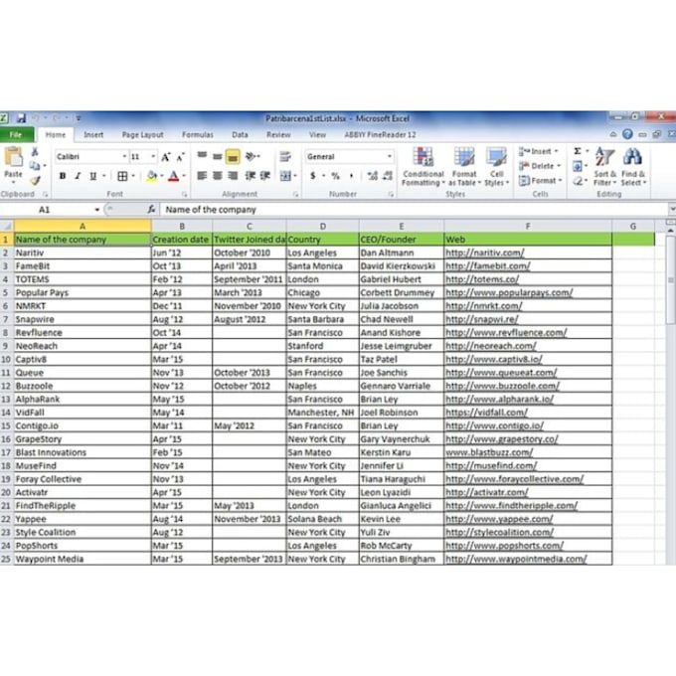This screenshot has width=676, height=676.
Task: Click the AutoSum sigma icon
Action: [x=578, y=151]
